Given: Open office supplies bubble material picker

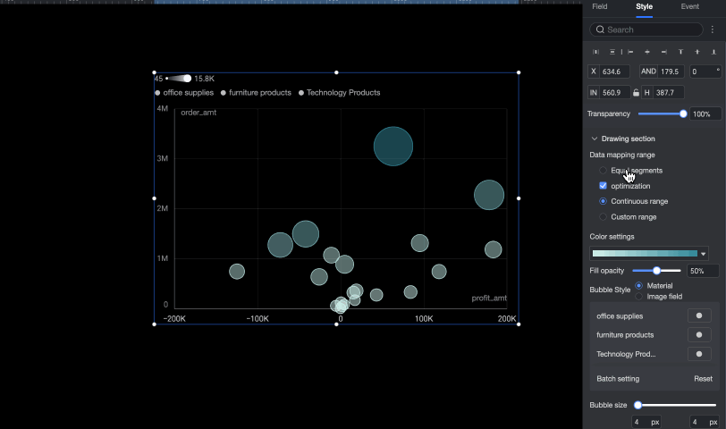Looking at the screenshot, I should [x=699, y=315].
